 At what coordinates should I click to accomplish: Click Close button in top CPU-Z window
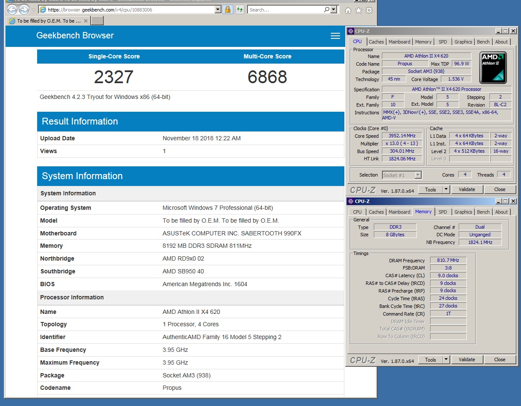click(500, 189)
